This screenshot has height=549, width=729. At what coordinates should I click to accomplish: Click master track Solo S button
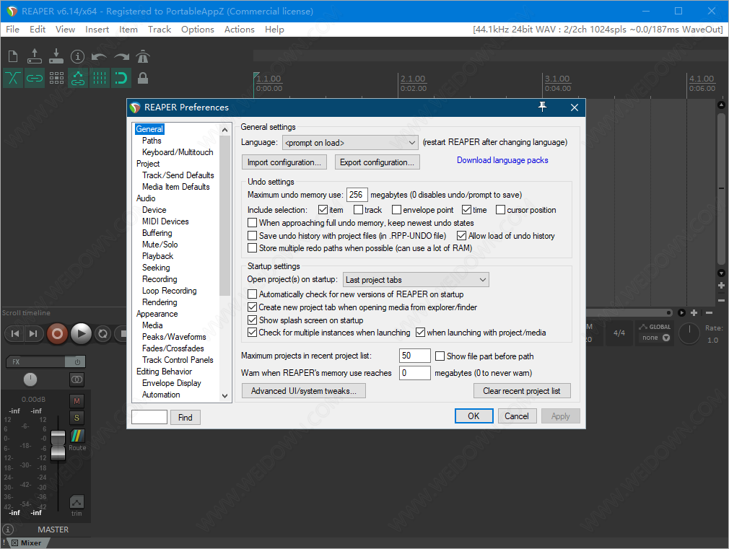[x=77, y=418]
